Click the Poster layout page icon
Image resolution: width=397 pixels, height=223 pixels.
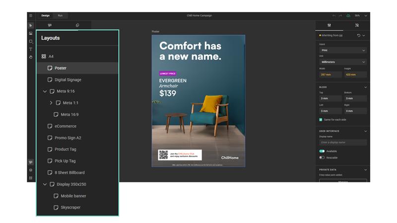50,68
